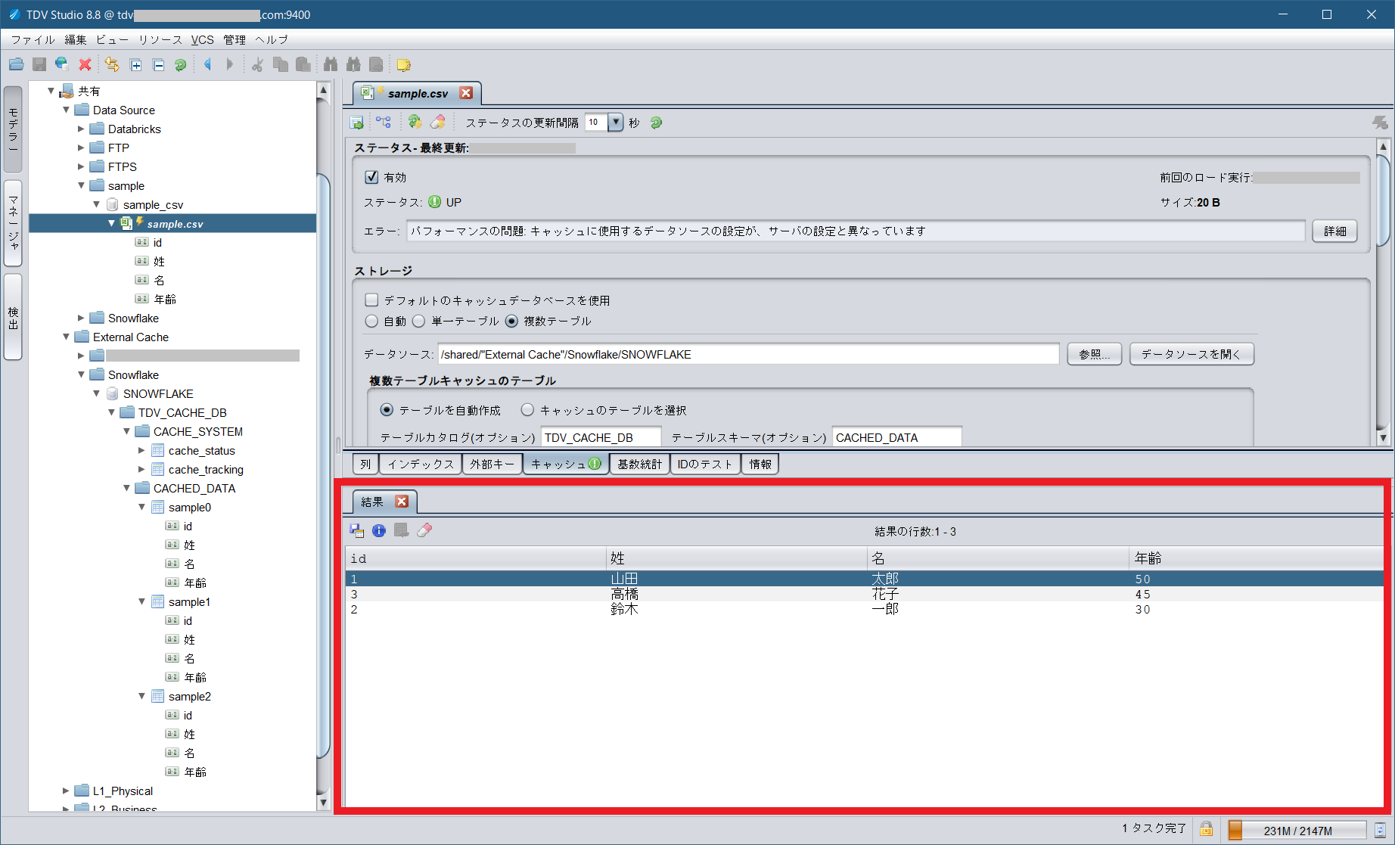
Task: Select the 複数テーブル radio button
Action: [x=511, y=321]
